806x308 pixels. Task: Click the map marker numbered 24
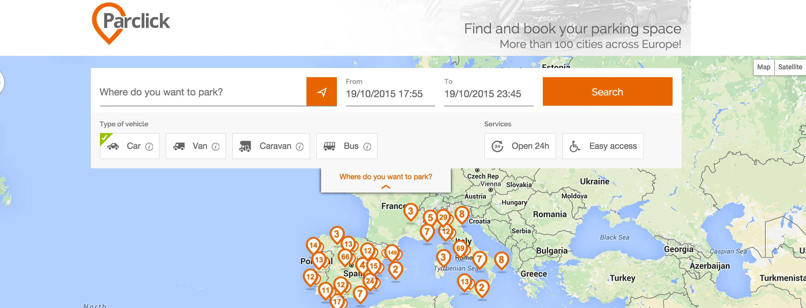(x=370, y=282)
